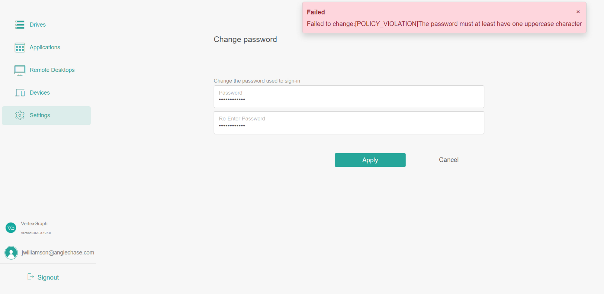Screen dimensions: 604x294
Task: Click the Settings gear icon
Action: [x=20, y=115]
